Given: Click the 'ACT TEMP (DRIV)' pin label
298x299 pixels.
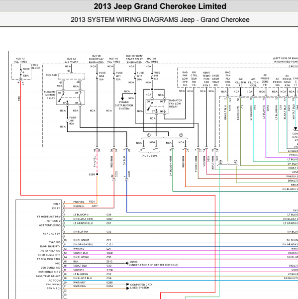Looking at the screenshot, I should 50,225.
